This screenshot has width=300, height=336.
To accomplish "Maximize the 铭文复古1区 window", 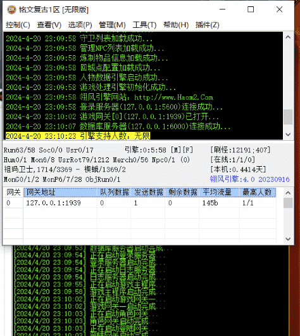I will click(251, 10).
